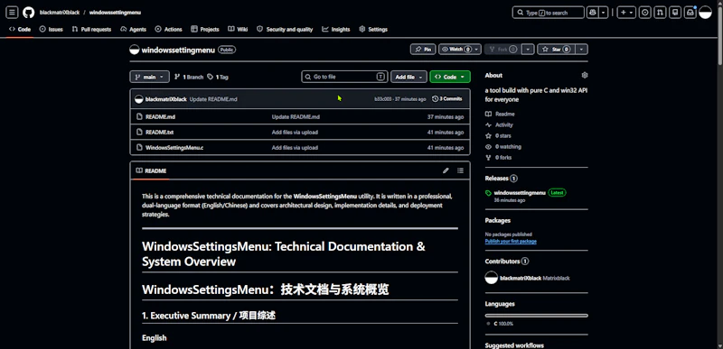Open the 0 stars link
The image size is (723, 349).
click(x=498, y=136)
